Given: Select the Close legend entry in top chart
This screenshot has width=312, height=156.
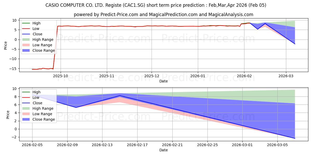Looking at the screenshot, I should point(37,34).
